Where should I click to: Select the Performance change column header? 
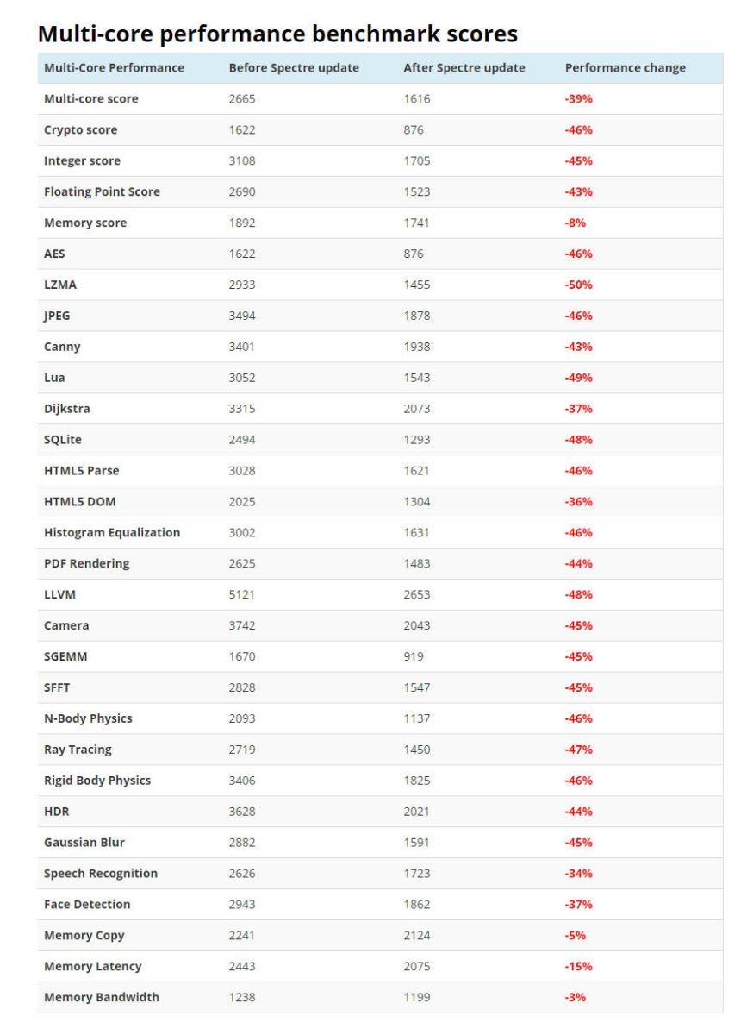(626, 67)
